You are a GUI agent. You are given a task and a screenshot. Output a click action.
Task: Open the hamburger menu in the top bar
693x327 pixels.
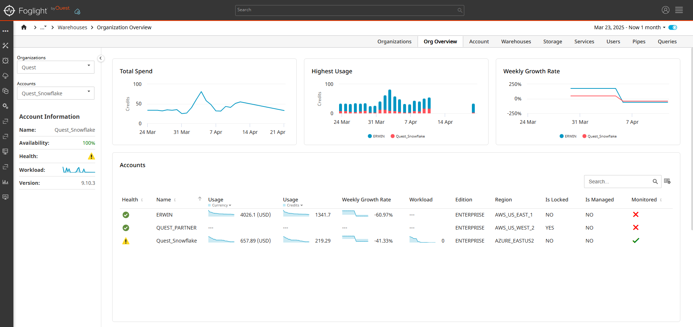(679, 10)
